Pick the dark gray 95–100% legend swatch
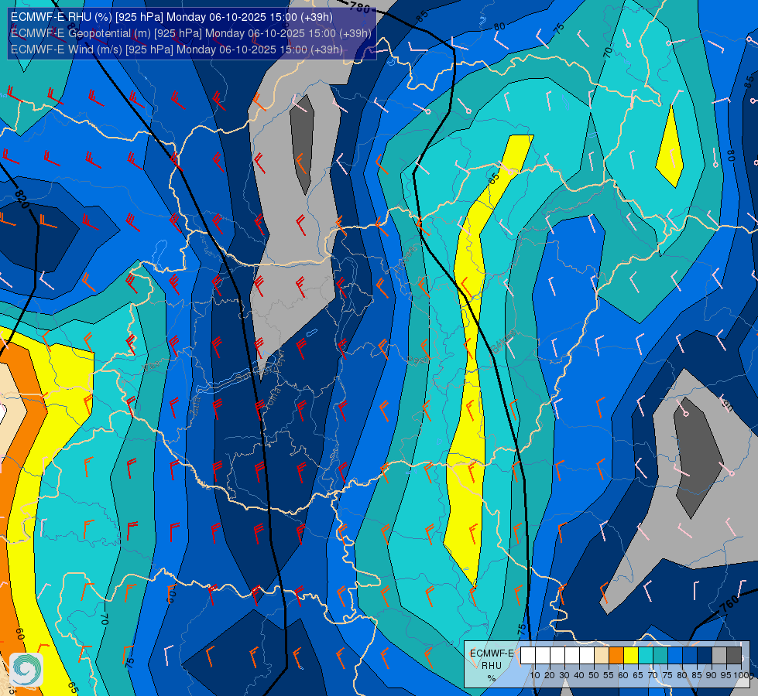The image size is (758, 696). tap(734, 656)
